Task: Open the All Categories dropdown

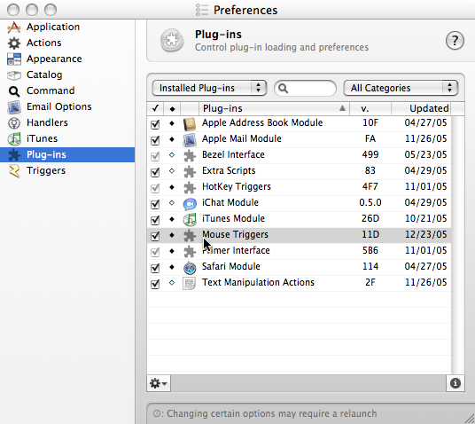Action: click(401, 88)
